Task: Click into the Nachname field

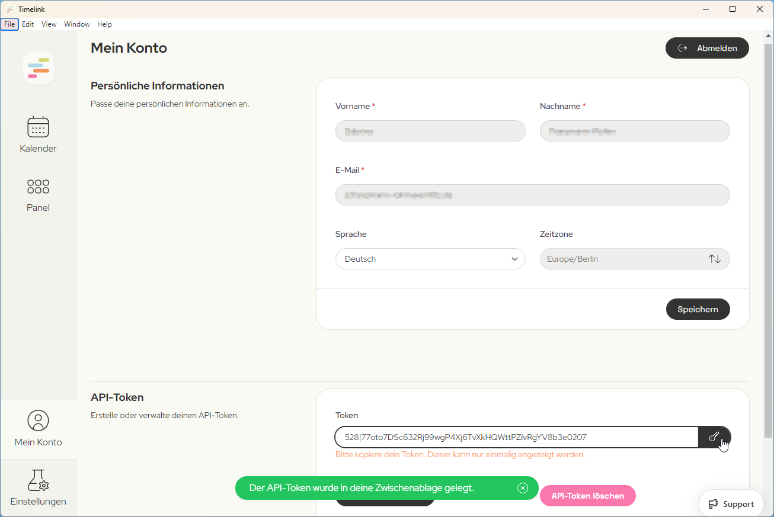Action: pos(635,131)
